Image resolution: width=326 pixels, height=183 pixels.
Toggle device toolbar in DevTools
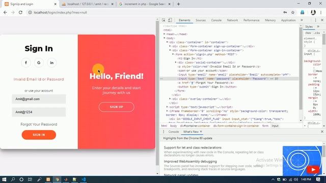pos(170,20)
